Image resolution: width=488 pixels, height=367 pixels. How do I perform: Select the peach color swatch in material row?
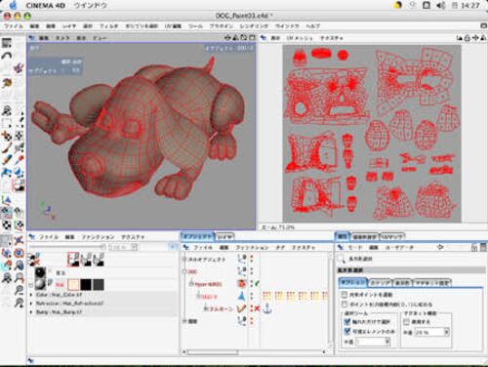pos(73,284)
